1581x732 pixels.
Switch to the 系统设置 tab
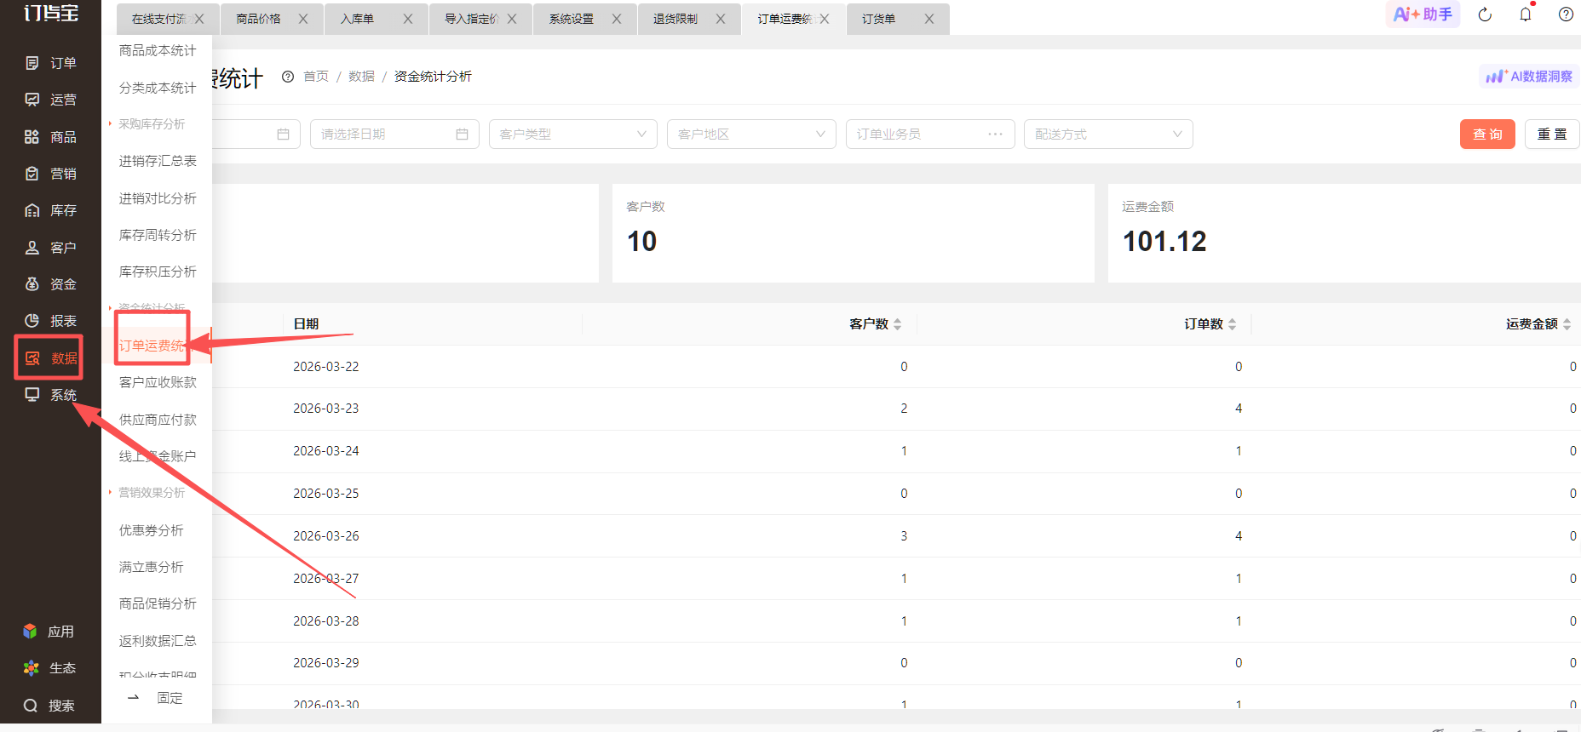pyautogui.click(x=571, y=19)
